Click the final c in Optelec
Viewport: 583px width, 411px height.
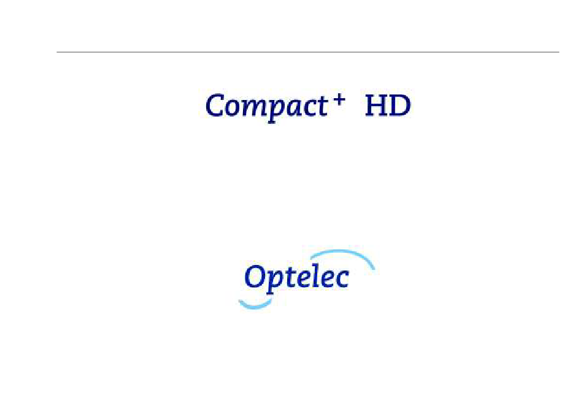tap(342, 280)
